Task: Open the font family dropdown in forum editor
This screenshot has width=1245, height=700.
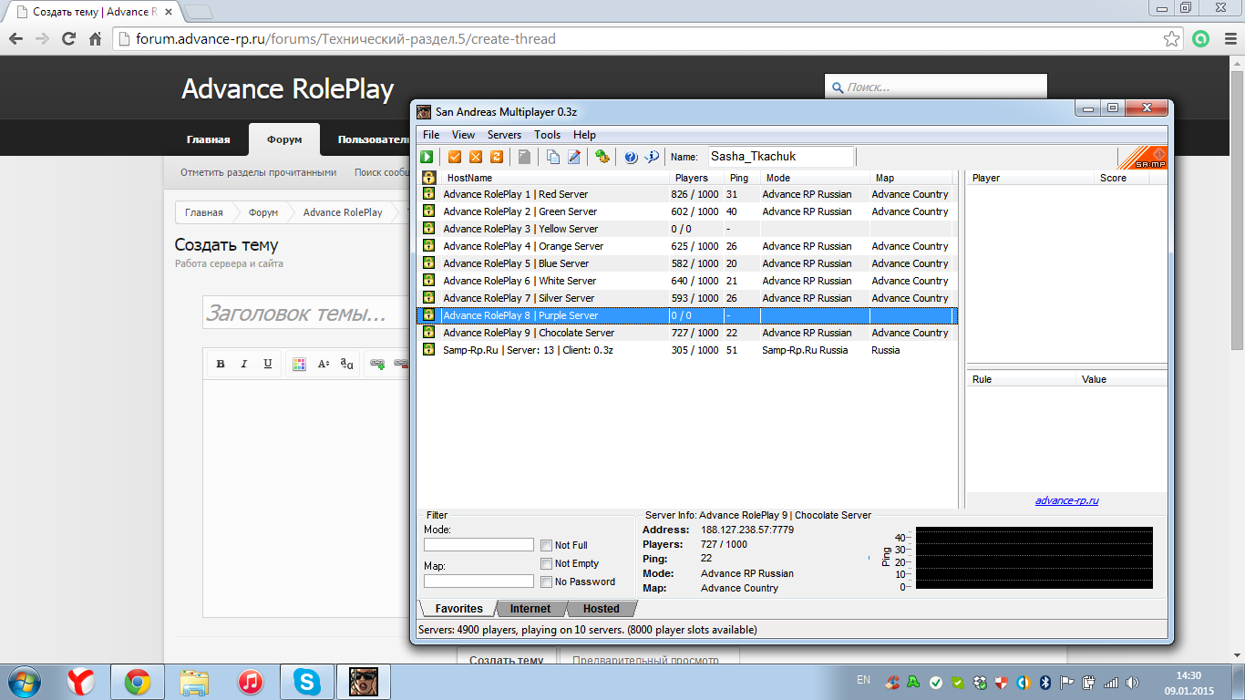Action: point(347,364)
